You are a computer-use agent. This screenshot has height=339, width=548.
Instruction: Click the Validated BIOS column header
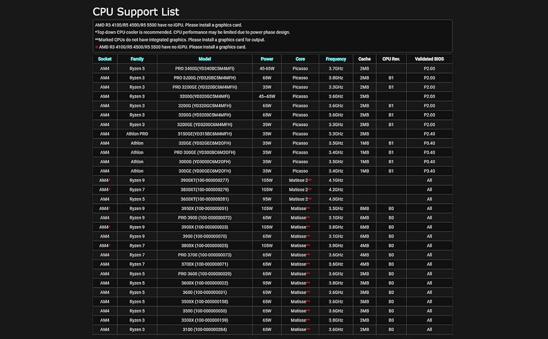[429, 59]
